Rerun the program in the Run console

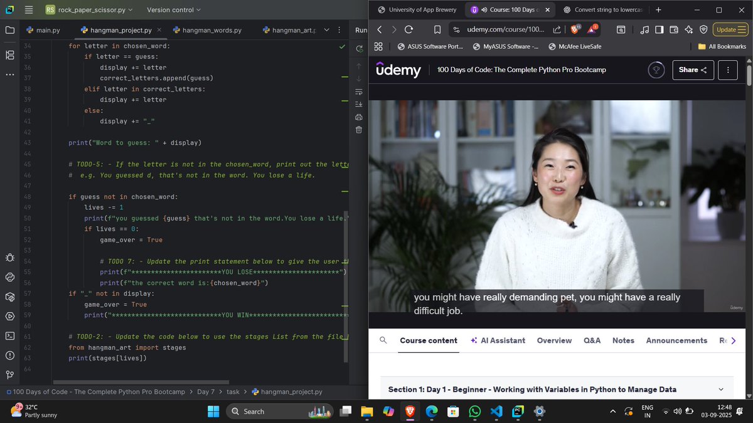coord(358,48)
